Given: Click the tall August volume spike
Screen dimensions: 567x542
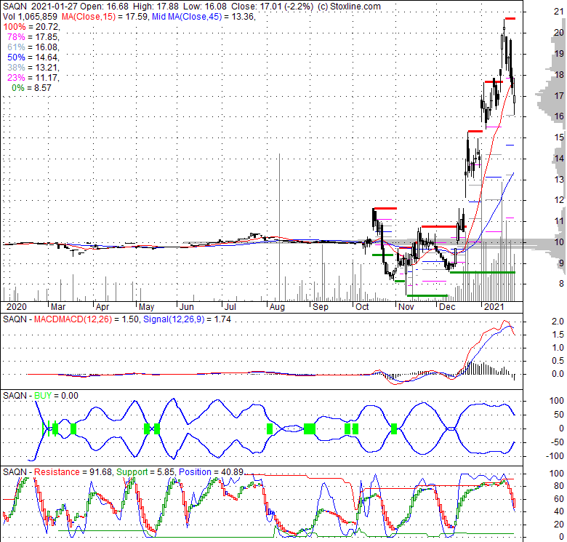Looking at the screenshot, I should [x=279, y=227].
